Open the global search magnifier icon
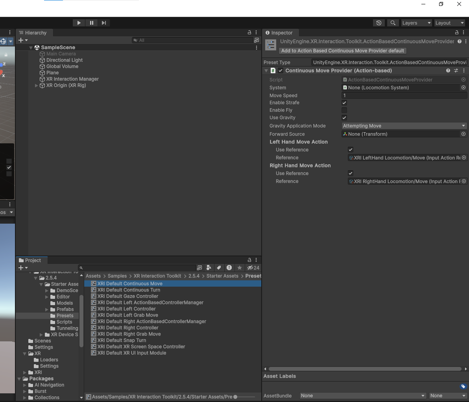This screenshot has width=469, height=402. (x=393, y=23)
